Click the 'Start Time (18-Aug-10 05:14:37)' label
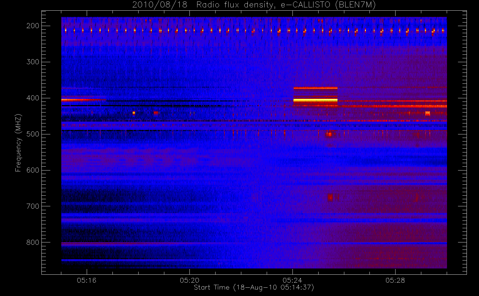The width and height of the screenshot is (479, 296). point(254,287)
